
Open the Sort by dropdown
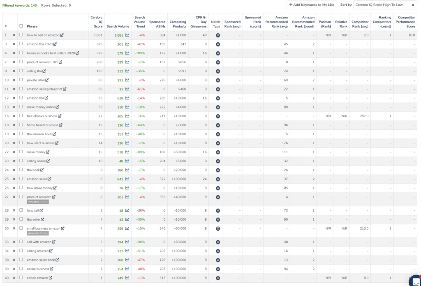(385, 5)
